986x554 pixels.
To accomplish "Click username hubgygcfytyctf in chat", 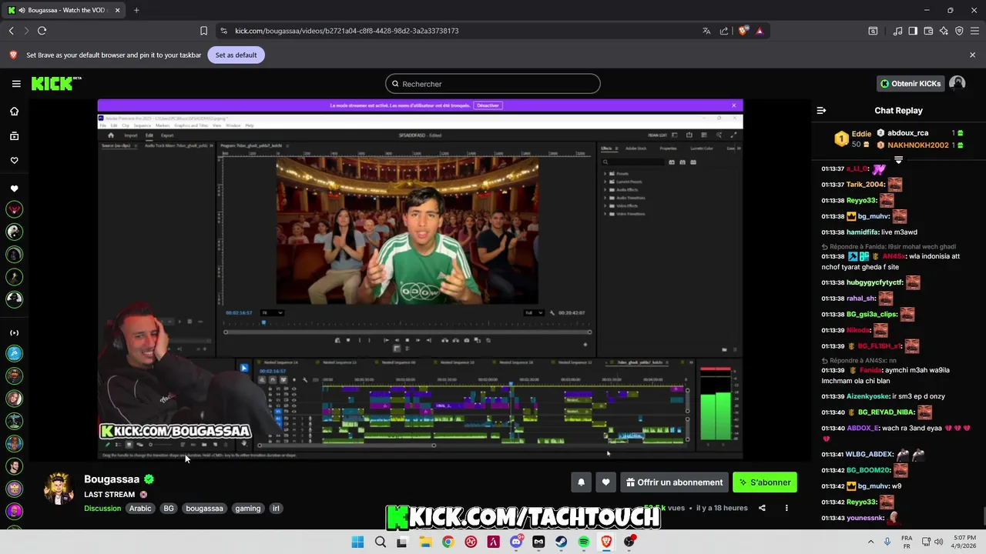I will tap(874, 283).
